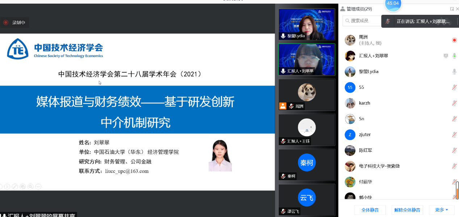Unmute participant 55 in member list
459x217 pixels.
pos(454,87)
